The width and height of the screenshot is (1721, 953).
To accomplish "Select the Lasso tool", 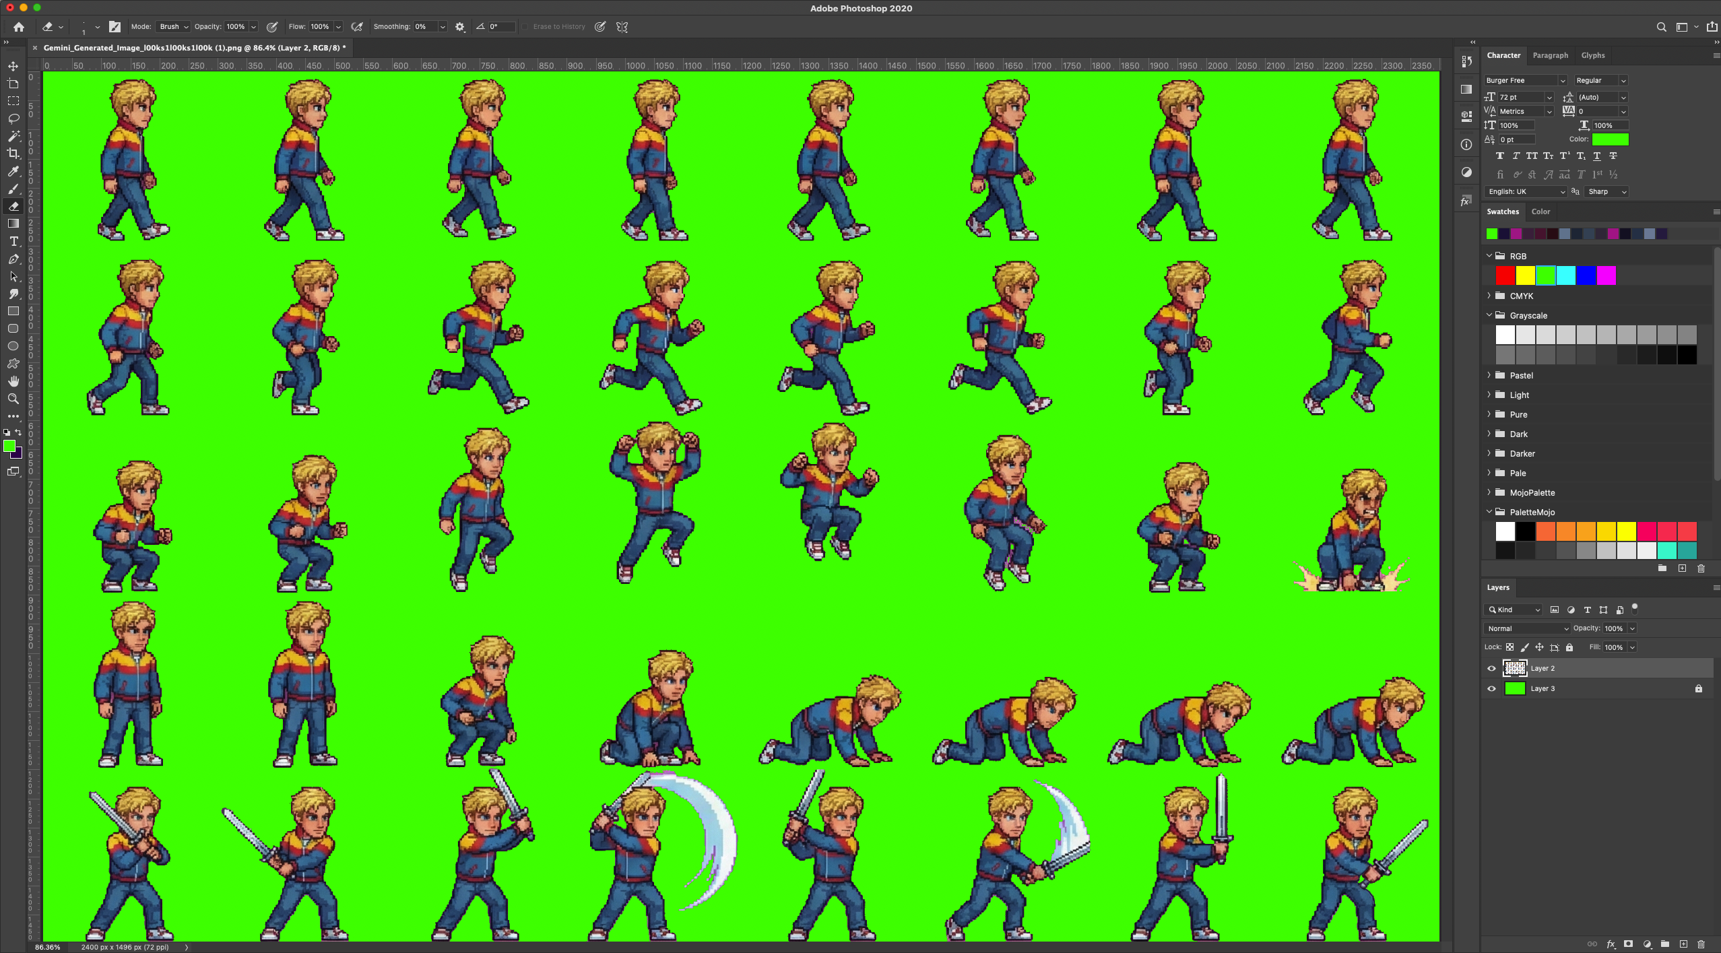I will (x=13, y=119).
